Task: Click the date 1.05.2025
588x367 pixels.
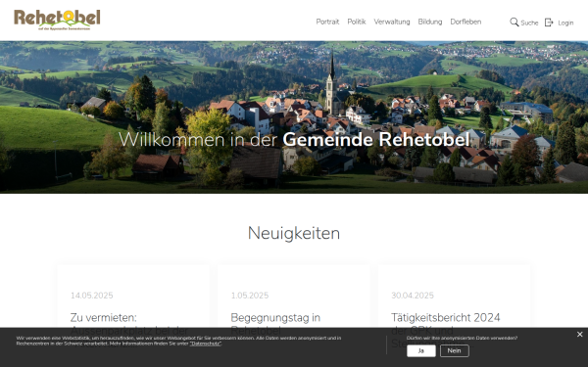Action: [x=250, y=296]
